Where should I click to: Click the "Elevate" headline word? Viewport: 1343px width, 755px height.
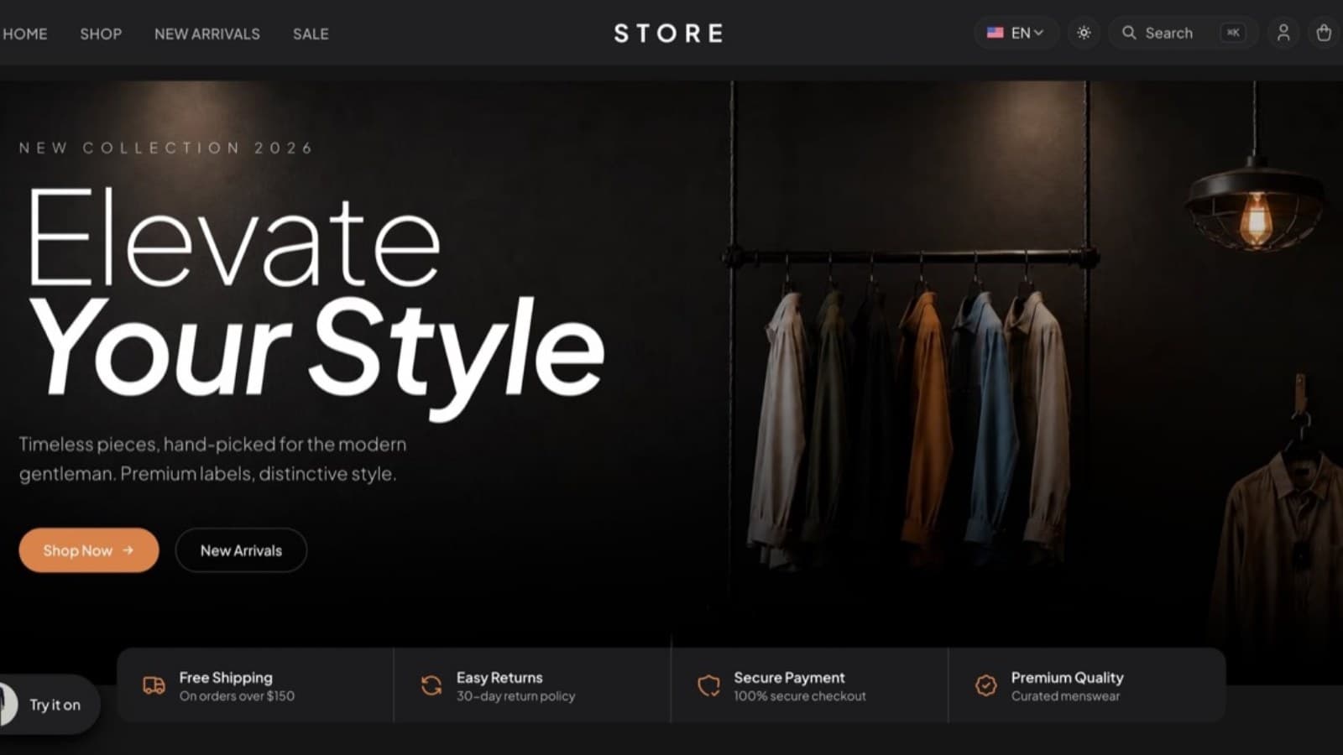click(234, 238)
